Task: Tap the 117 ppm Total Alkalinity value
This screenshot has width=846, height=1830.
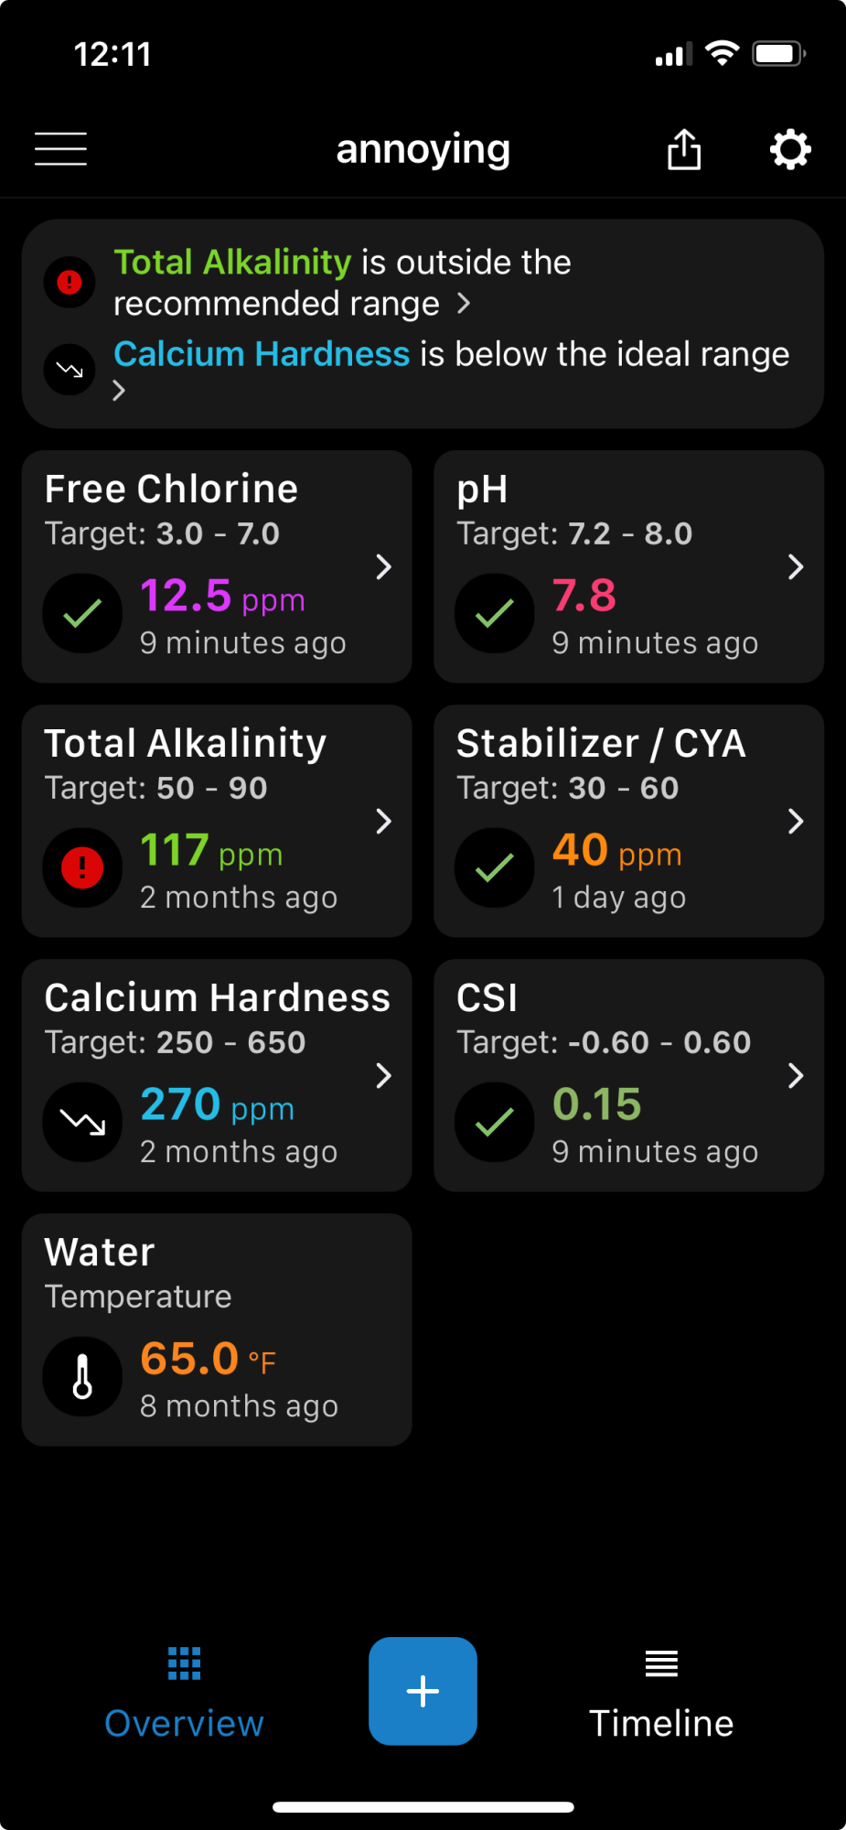Action: 211,851
